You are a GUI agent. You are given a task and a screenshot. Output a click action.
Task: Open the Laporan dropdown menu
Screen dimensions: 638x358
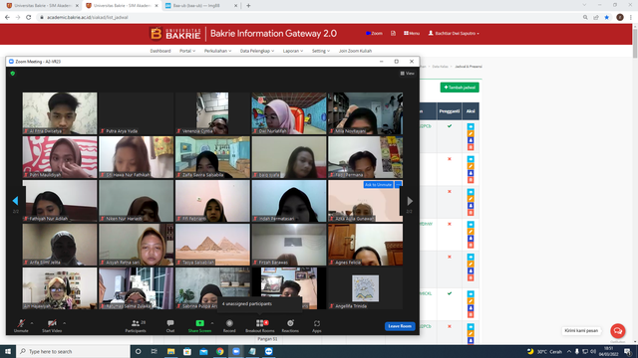[293, 51]
